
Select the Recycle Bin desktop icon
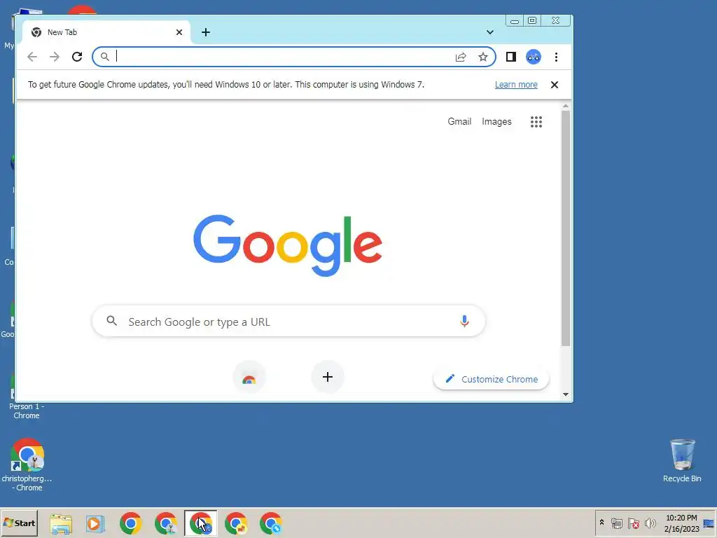point(682,460)
